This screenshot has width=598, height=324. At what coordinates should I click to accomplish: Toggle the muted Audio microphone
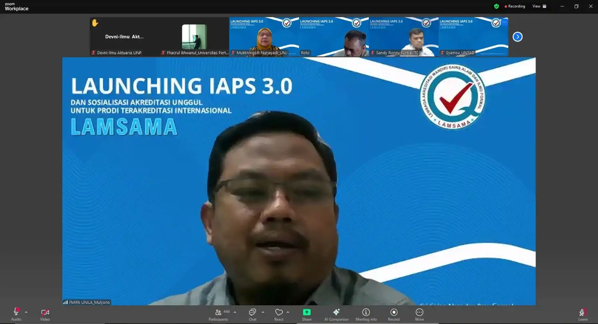pyautogui.click(x=16, y=312)
